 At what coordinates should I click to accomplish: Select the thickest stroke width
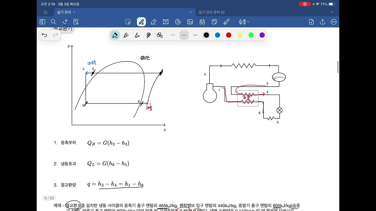click(x=195, y=35)
